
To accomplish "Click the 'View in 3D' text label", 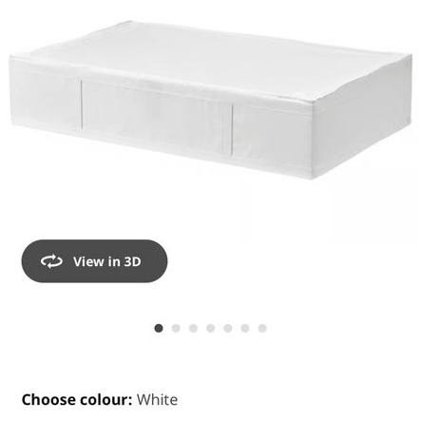I will (107, 261).
